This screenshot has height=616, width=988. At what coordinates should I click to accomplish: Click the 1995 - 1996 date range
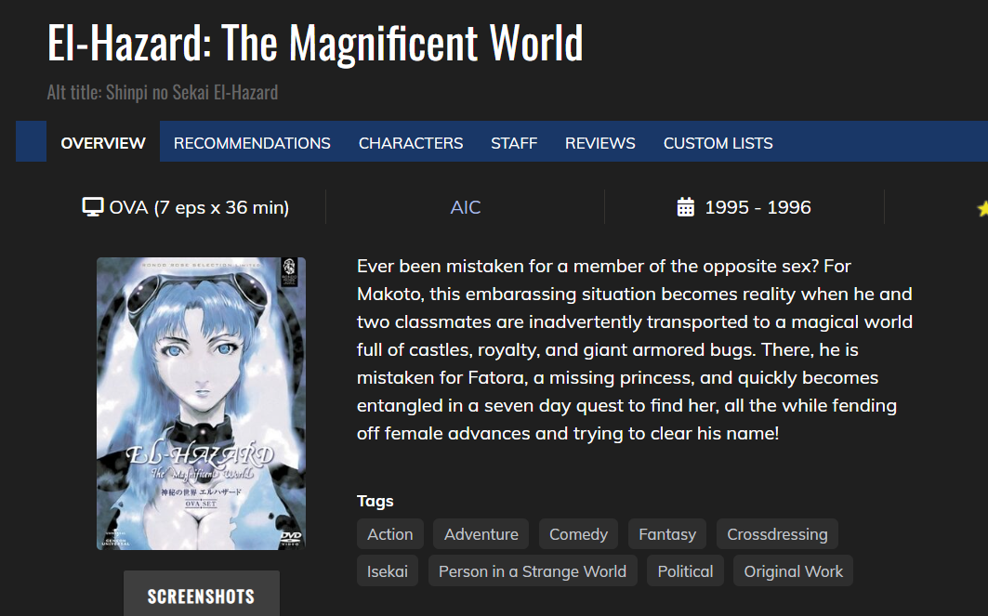pos(757,207)
